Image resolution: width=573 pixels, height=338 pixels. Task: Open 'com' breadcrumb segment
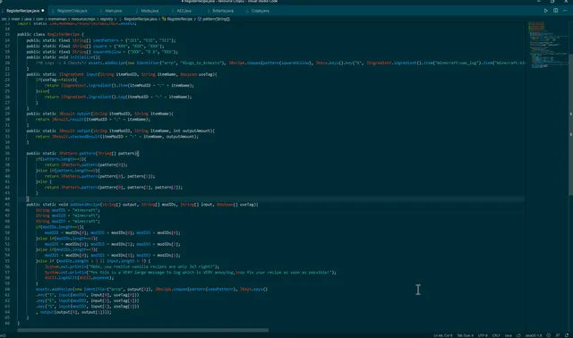[x=39, y=19]
